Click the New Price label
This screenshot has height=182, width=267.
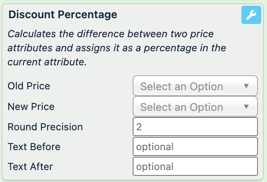tap(31, 107)
